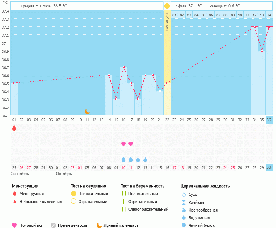
Task: Click the Клейкая hourglass icon in the legend
Action: pos(184,202)
